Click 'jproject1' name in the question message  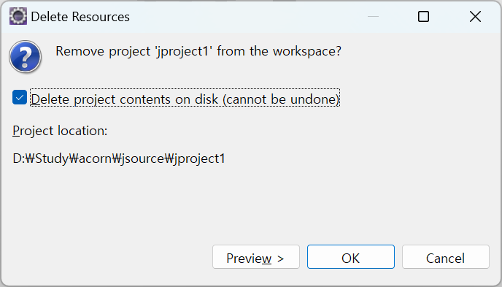[184, 52]
